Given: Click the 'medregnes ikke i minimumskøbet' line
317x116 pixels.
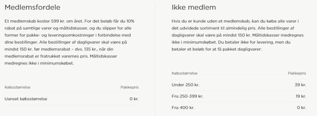Looking at the screenshot, I should coord(39,63).
